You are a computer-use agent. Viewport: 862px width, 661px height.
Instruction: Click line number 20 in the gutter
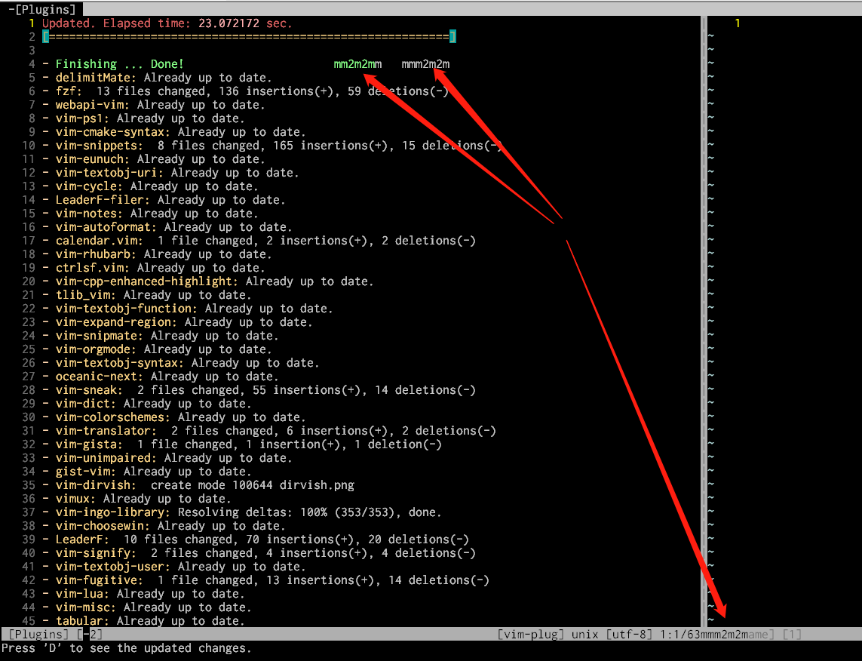pyautogui.click(x=27, y=281)
